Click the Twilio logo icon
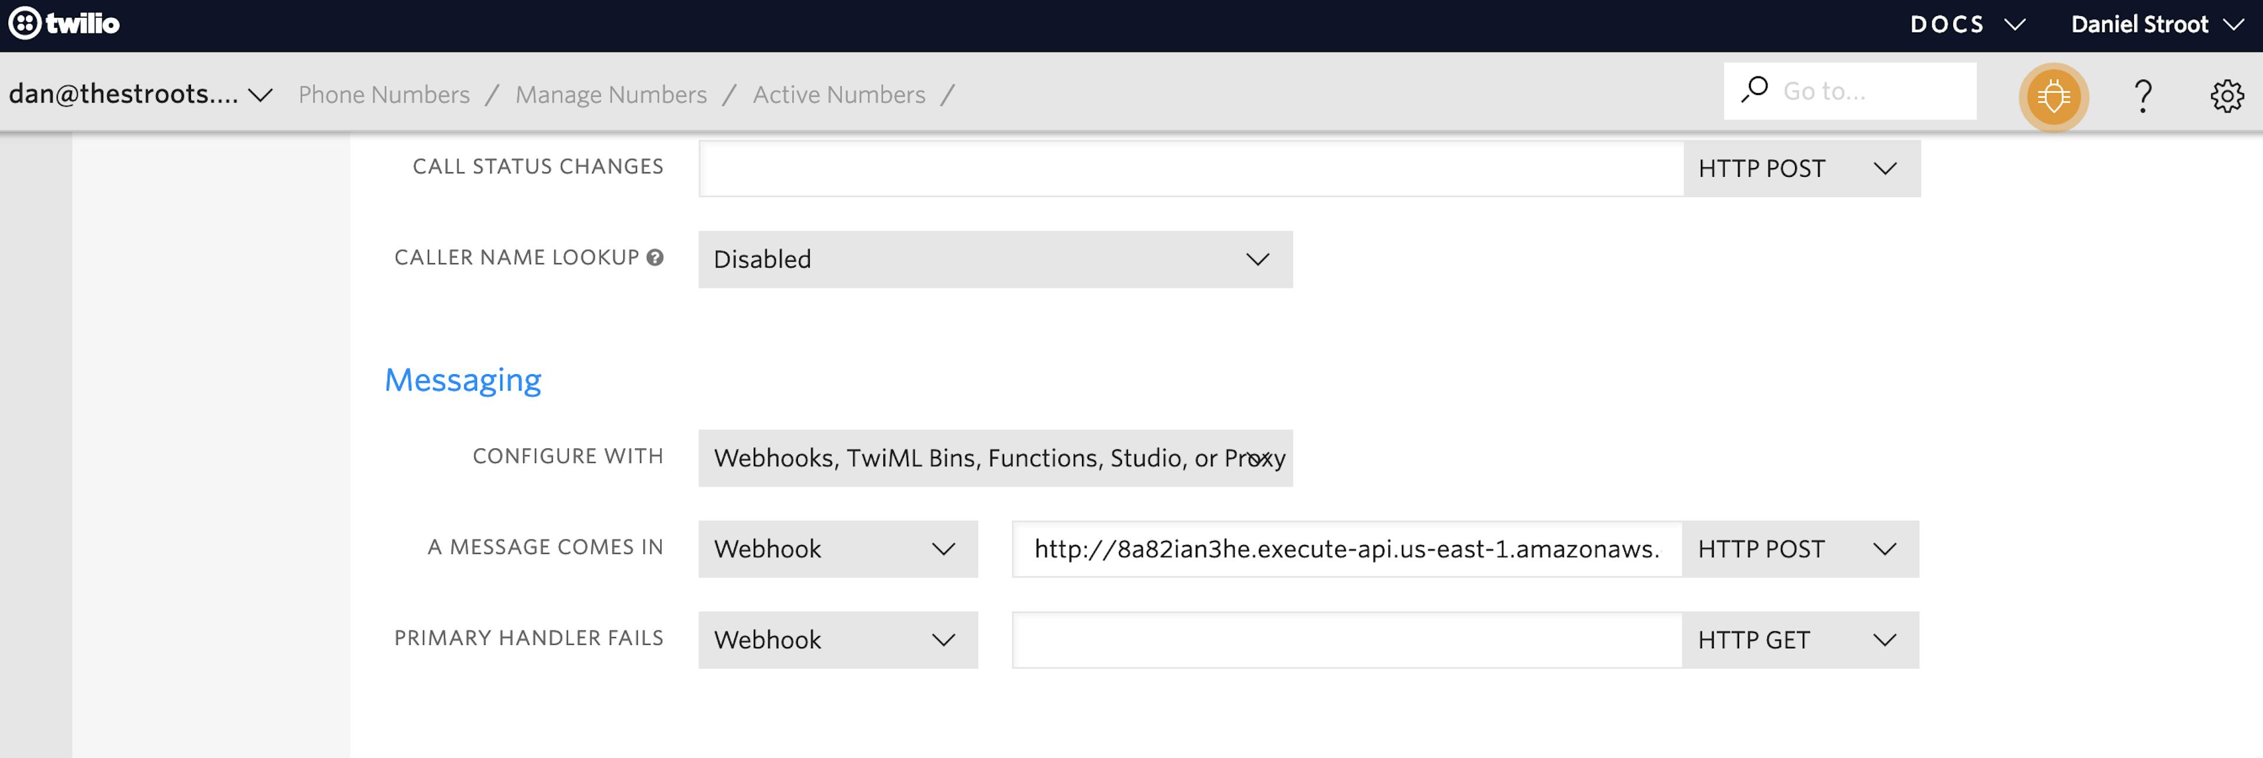 pos(25,24)
